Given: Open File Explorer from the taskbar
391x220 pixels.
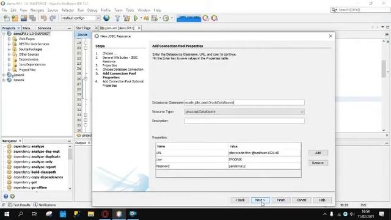Looking at the screenshot, I should pyautogui.click(x=91, y=214).
